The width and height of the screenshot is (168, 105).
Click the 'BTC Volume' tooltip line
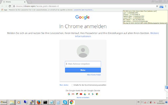(x=134, y=20)
